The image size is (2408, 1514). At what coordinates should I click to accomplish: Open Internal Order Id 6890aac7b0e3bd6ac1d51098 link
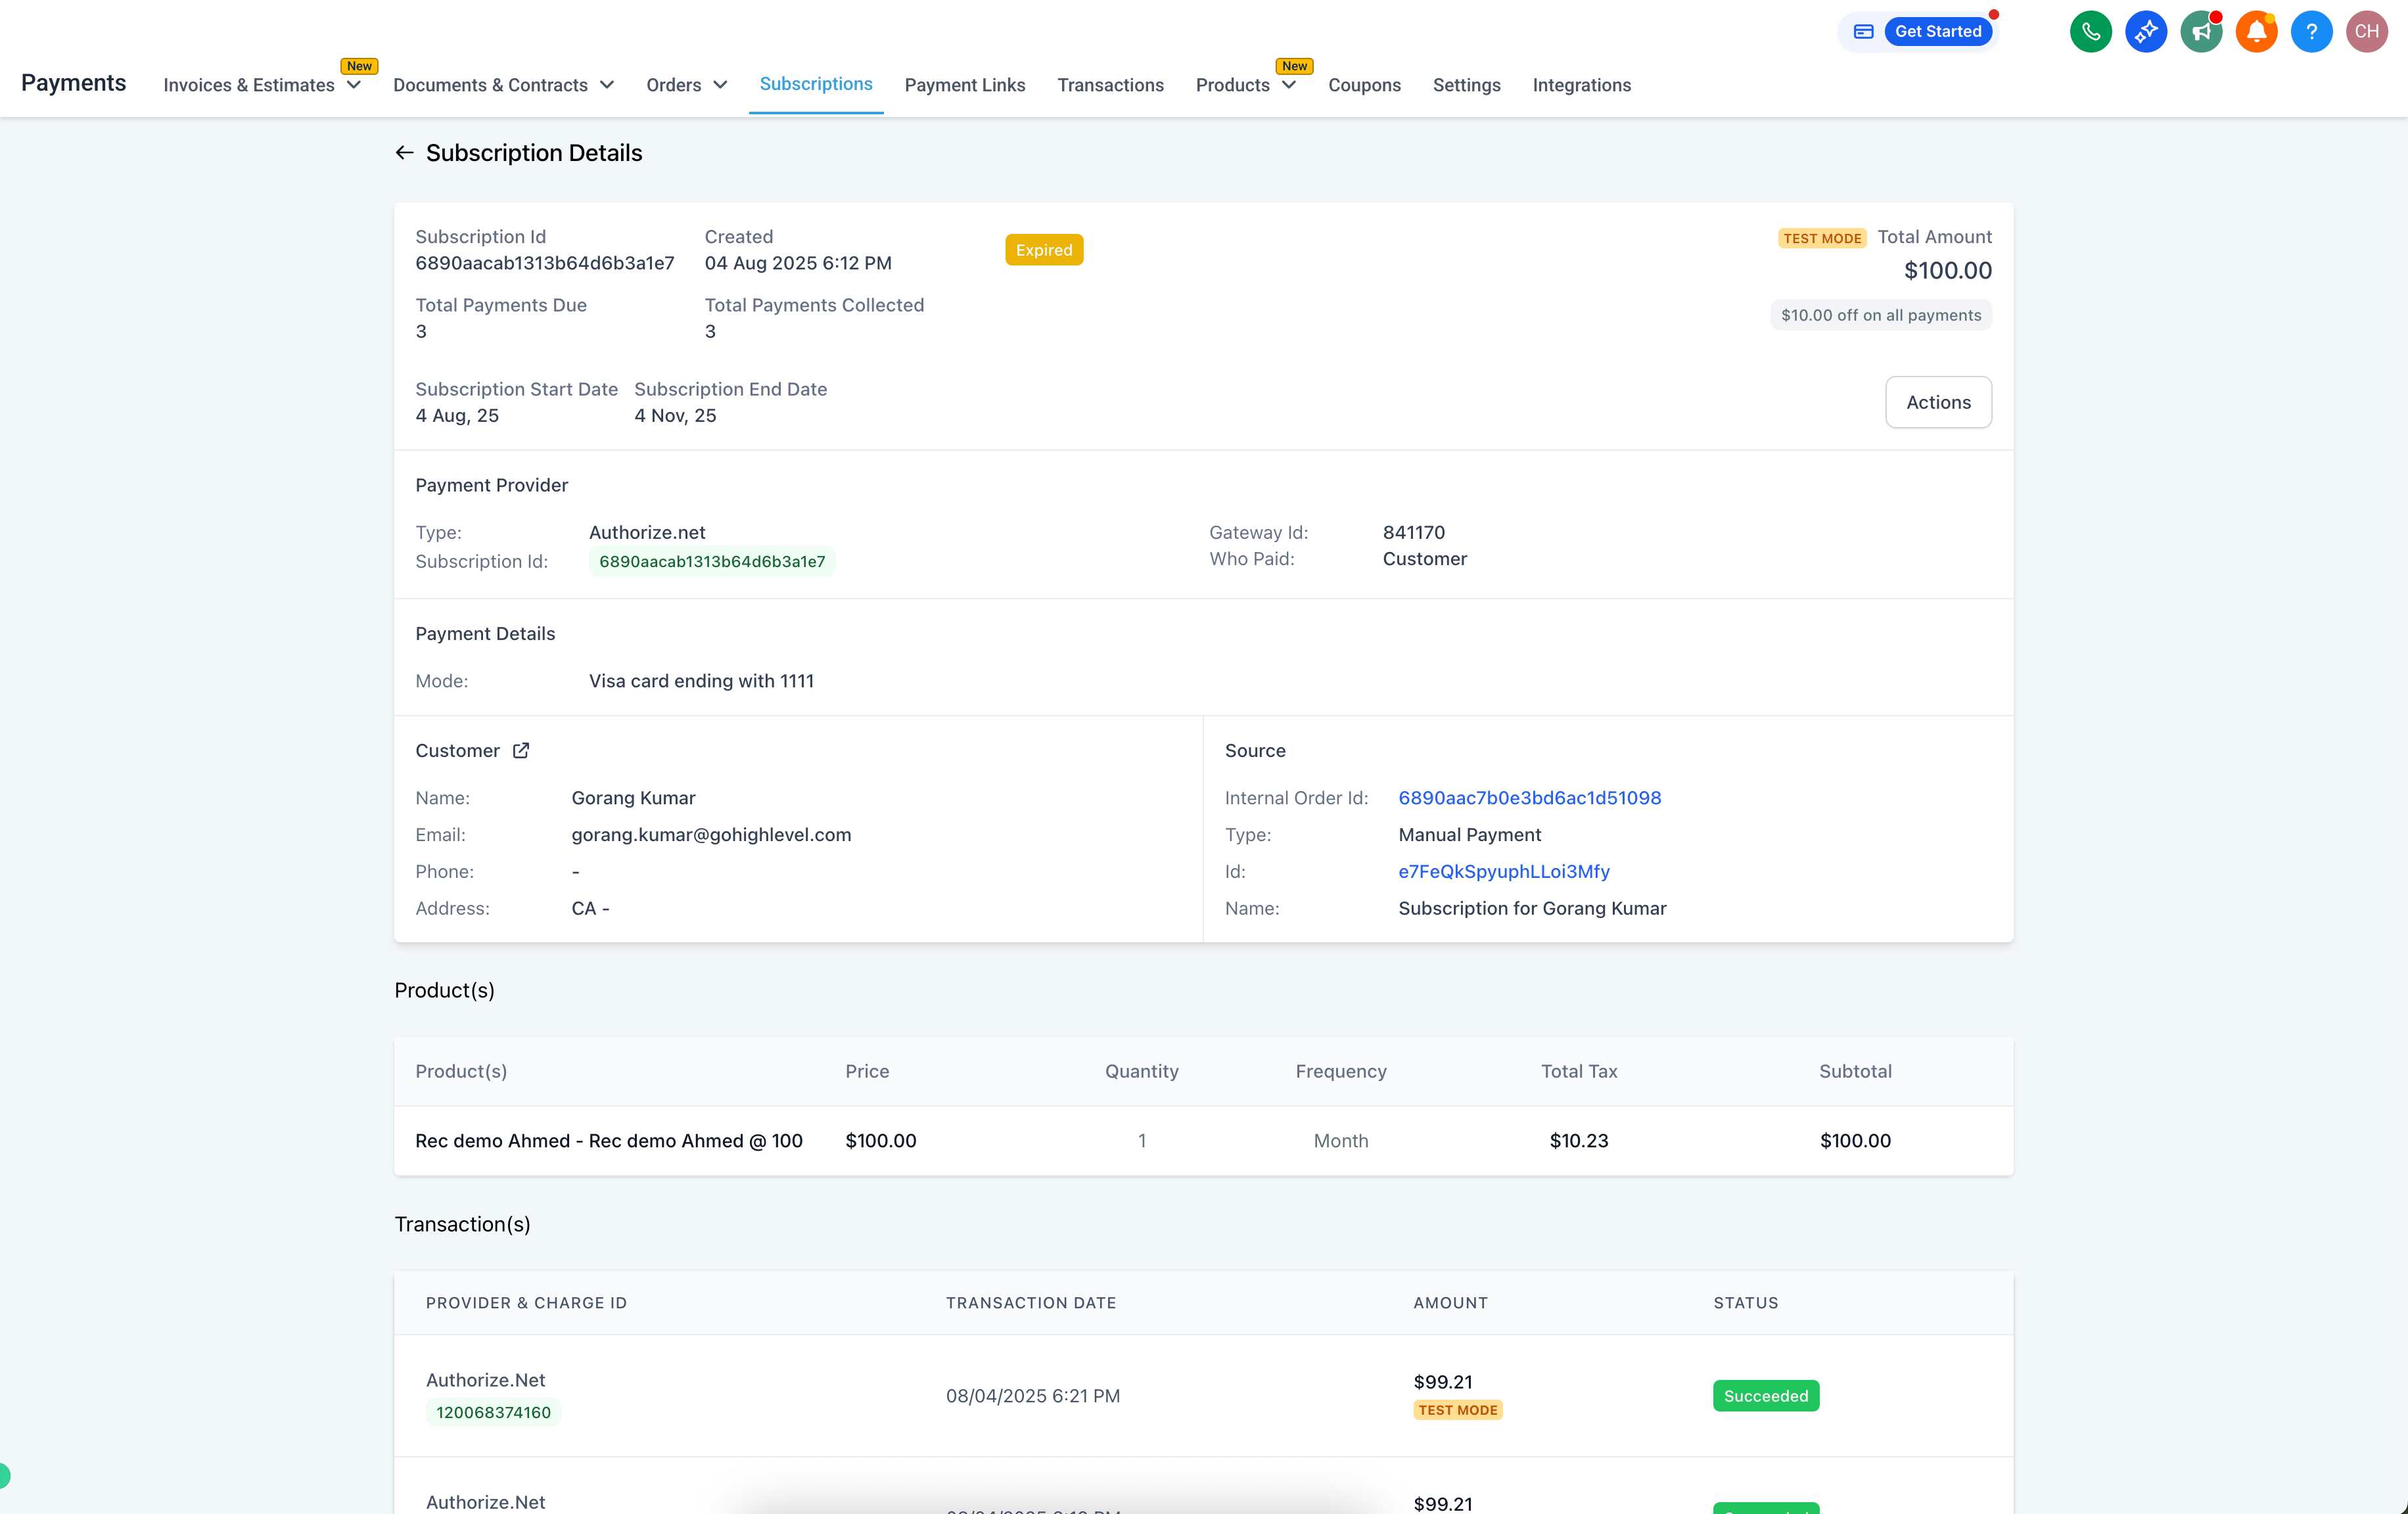point(1529,798)
